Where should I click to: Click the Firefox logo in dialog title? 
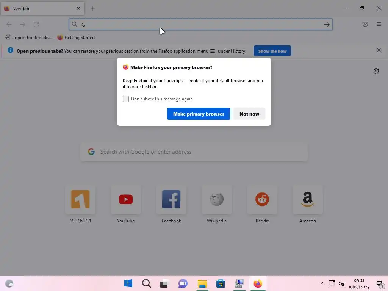126,67
